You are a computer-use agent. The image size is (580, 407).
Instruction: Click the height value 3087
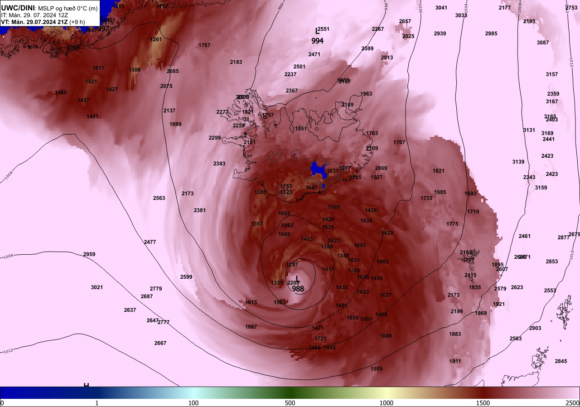pos(543,43)
